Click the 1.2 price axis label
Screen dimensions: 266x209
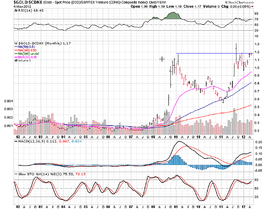pos(257,52)
